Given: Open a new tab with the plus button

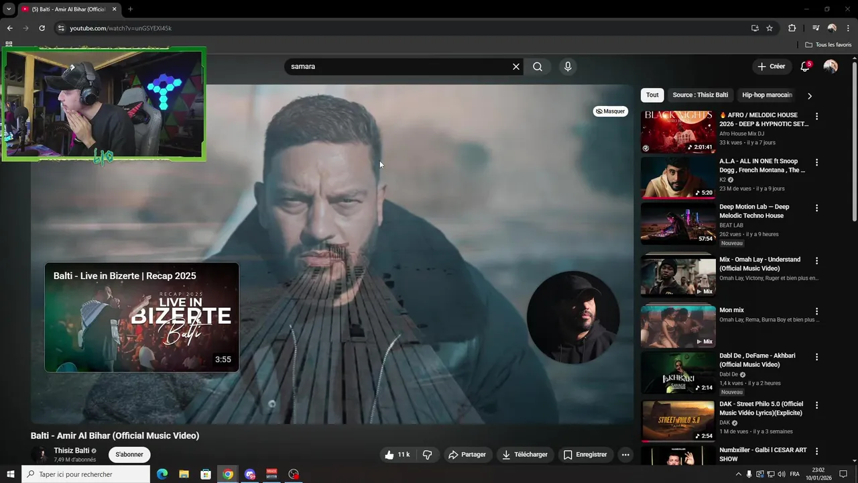Looking at the screenshot, I should (x=130, y=9).
